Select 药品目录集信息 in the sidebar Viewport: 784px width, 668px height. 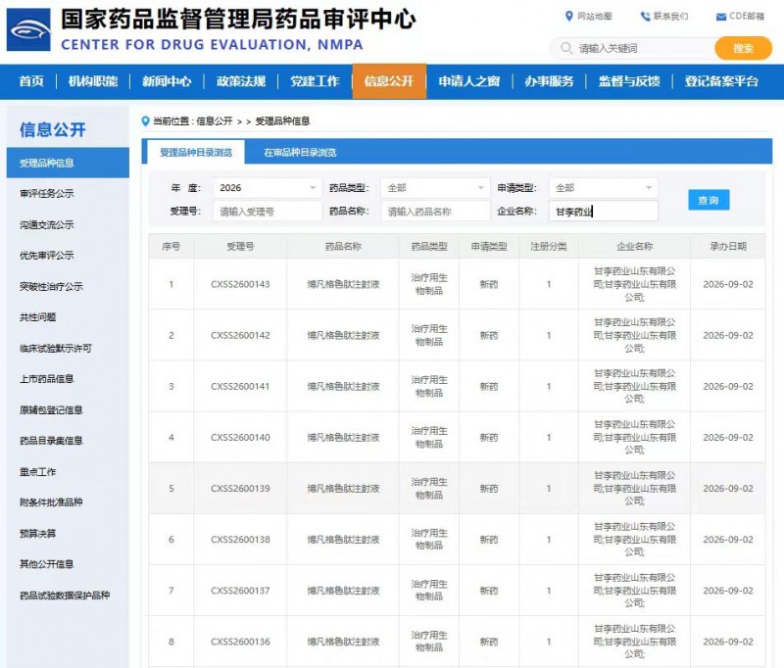52,440
